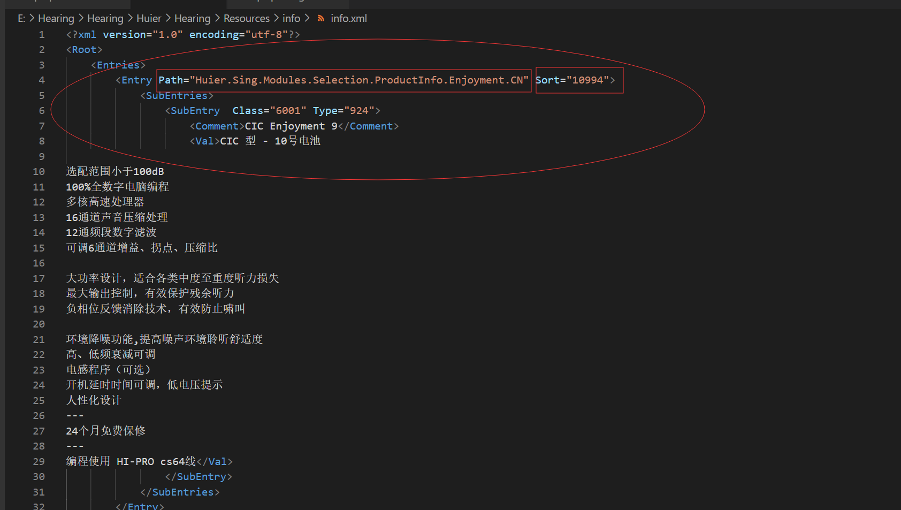Click the closing </Comment> tag
The width and height of the screenshot is (901, 510).
pyautogui.click(x=369, y=126)
